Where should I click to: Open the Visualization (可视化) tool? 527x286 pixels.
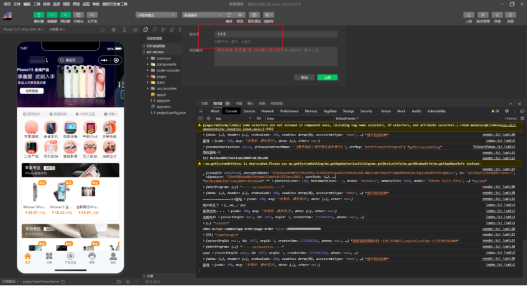pyautogui.click(x=78, y=15)
